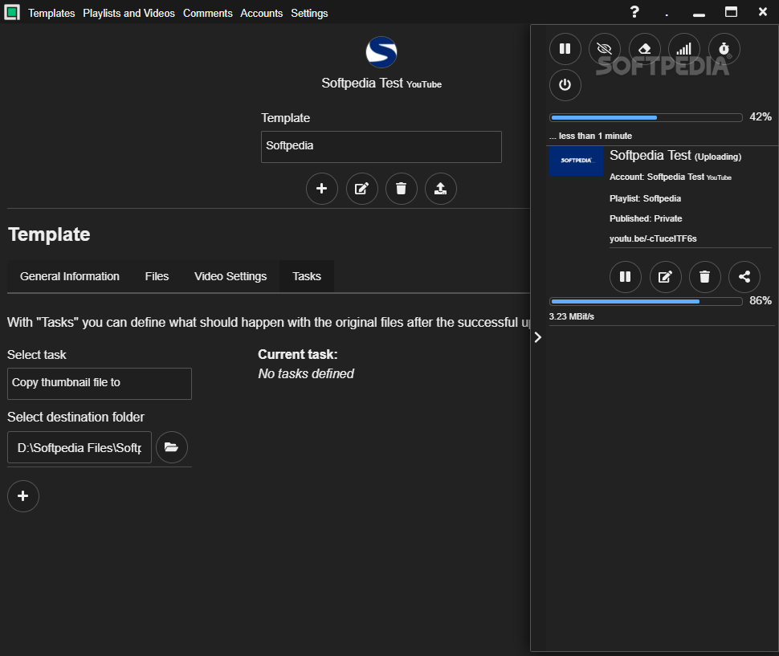Click 'Published: Private' text
Viewport: 779px width, 656px height.
(646, 218)
